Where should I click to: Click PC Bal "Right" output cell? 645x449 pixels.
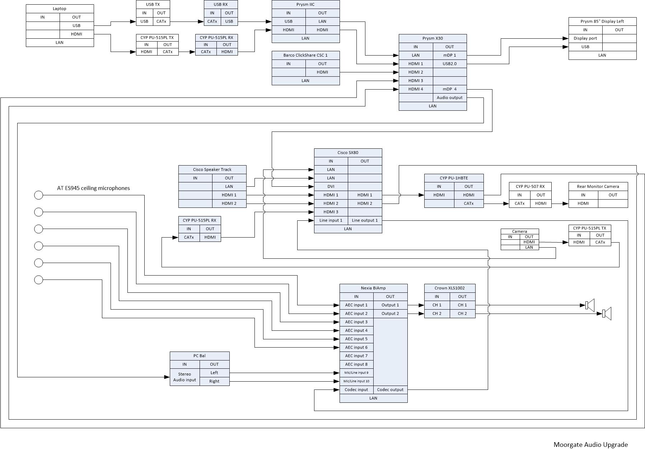(214, 381)
